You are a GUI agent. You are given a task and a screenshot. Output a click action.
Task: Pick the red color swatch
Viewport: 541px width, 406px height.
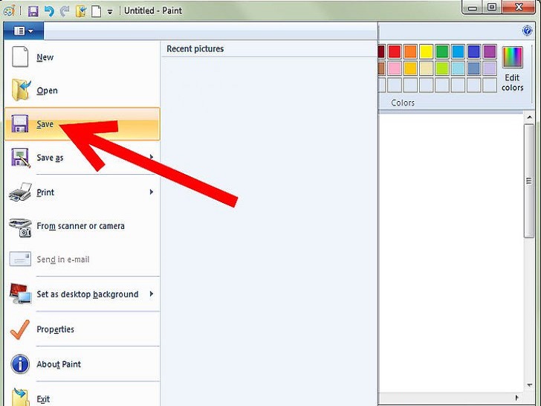click(395, 51)
